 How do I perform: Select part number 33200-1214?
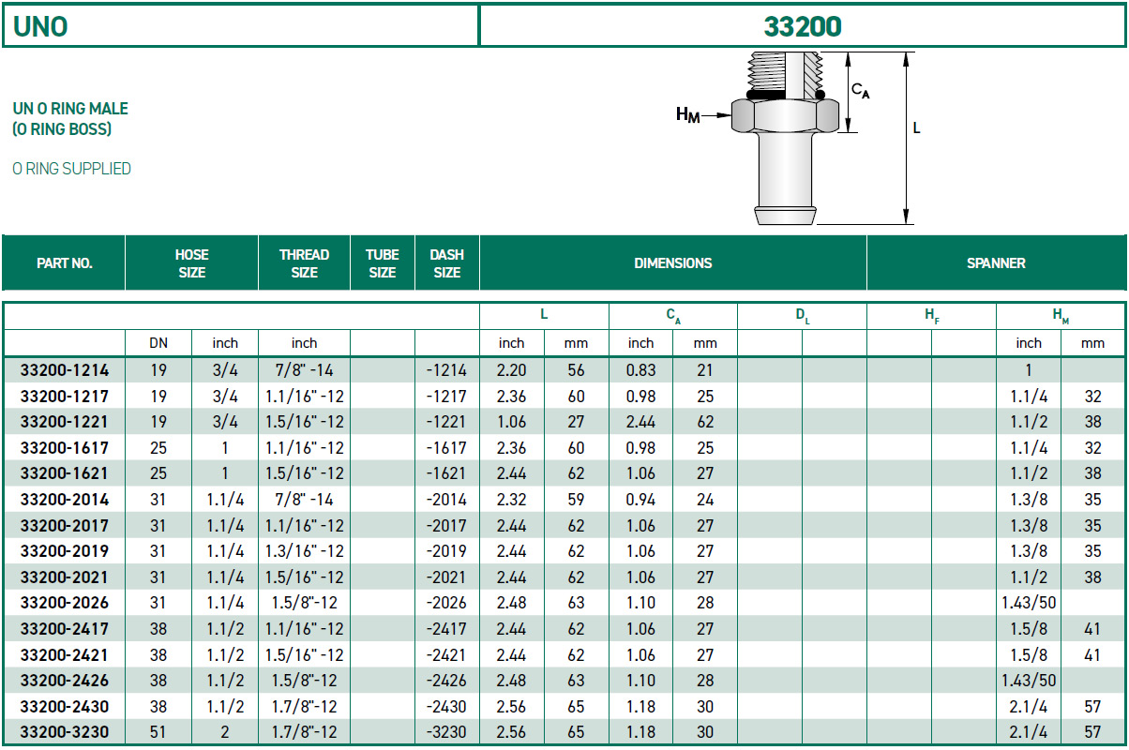click(64, 370)
